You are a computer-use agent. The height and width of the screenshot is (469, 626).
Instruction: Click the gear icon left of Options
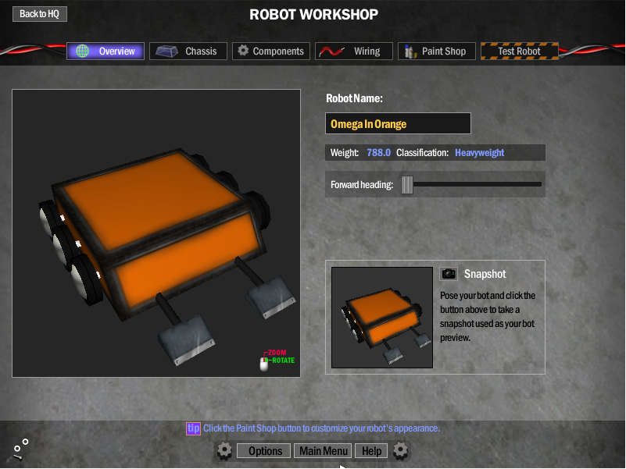pyautogui.click(x=224, y=450)
